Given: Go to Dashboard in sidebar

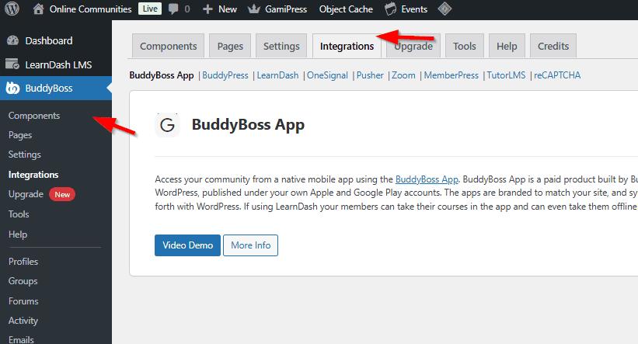Looking at the screenshot, I should [49, 40].
